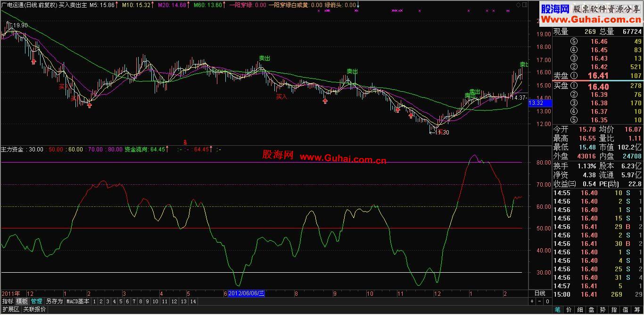Select template number 1
This screenshot has height=315, width=644.
[x=94, y=301]
